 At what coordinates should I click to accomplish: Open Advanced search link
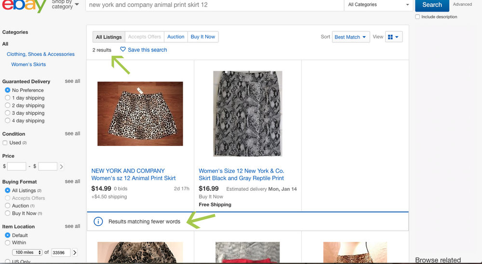click(x=462, y=4)
